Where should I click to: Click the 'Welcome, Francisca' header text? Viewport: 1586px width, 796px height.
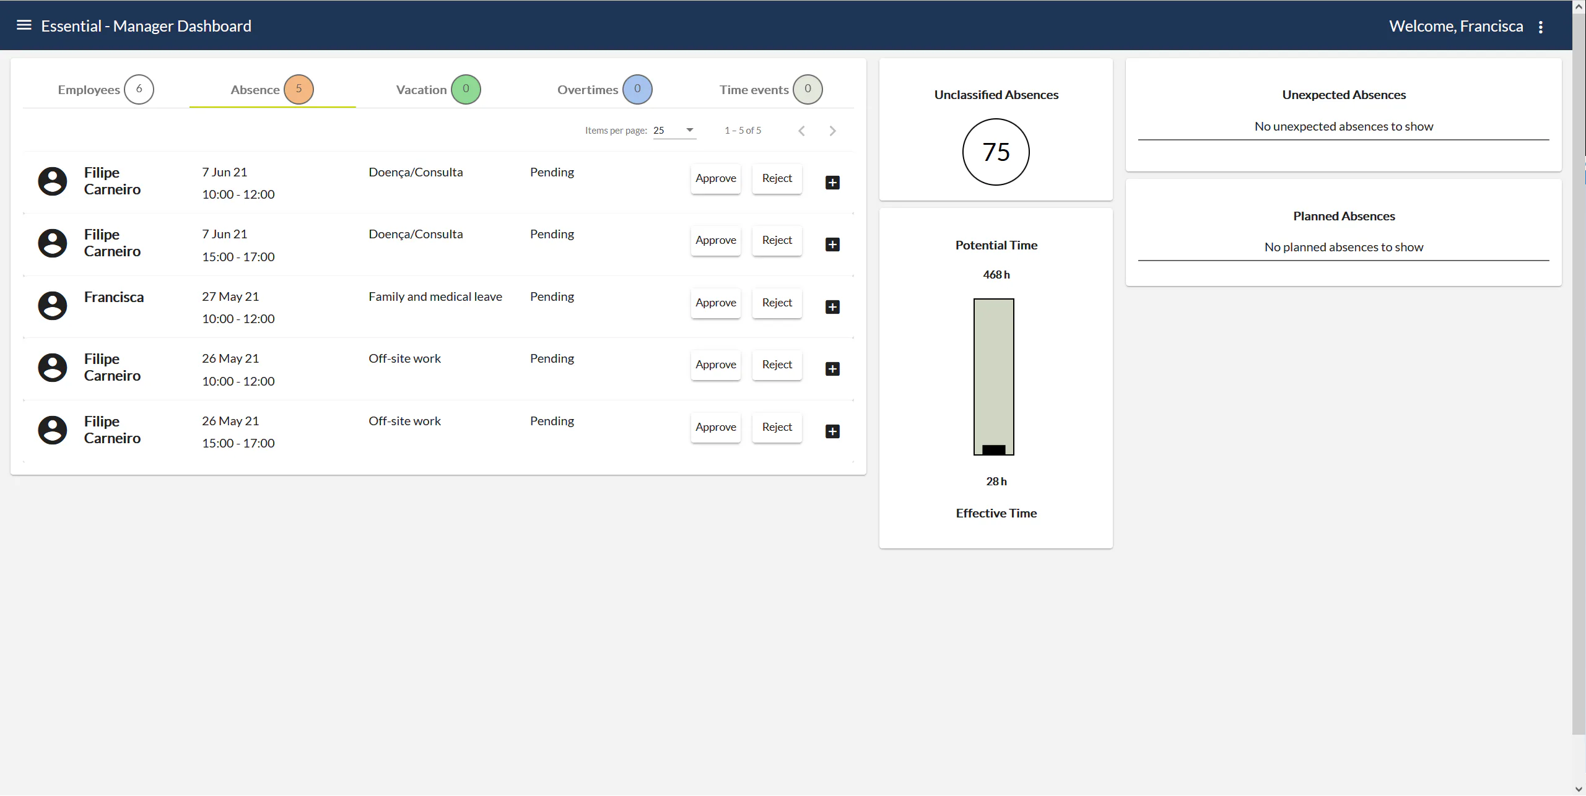[x=1456, y=26]
